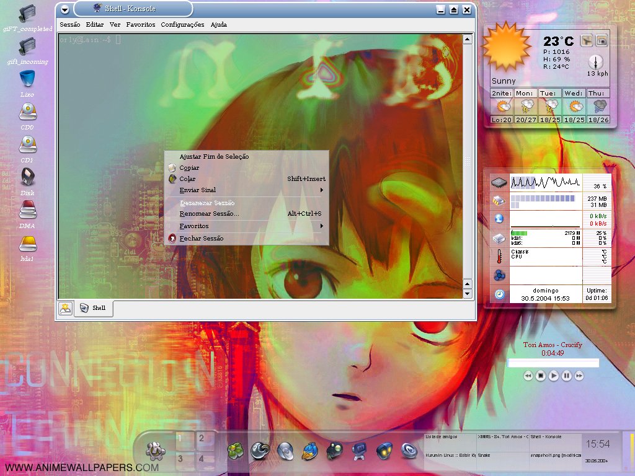Open the gift_incoming desktop folder icon
Screen dimensions: 635x476
27,46
